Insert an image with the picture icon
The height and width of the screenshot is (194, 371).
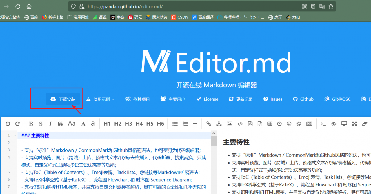coord(230,124)
